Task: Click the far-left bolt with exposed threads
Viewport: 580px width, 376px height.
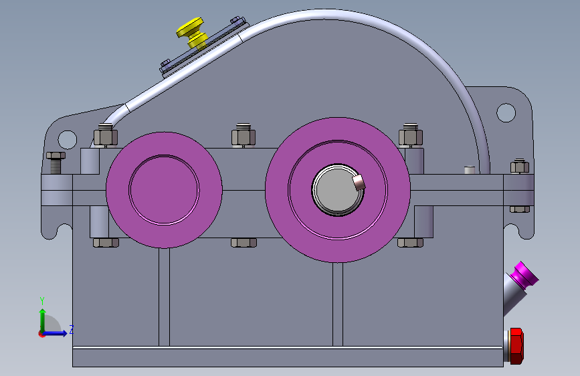Action: pos(56,163)
